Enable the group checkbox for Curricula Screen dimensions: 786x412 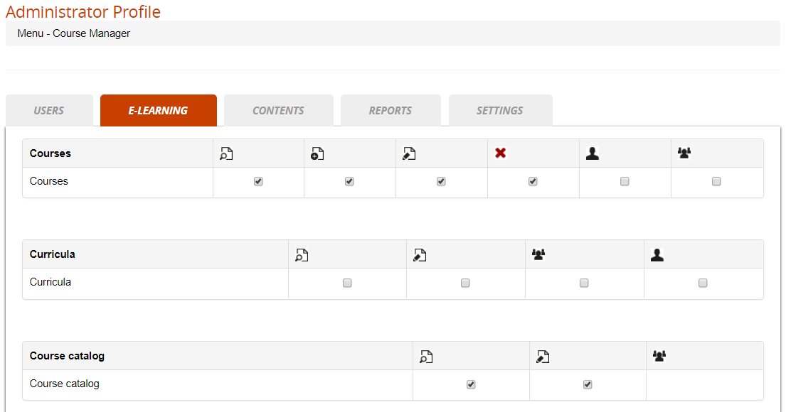[x=584, y=283]
